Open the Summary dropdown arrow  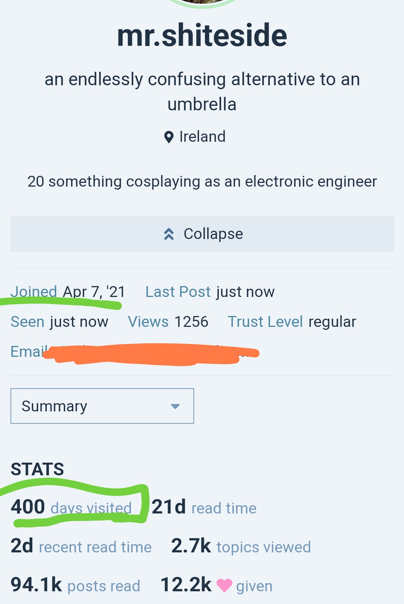tap(175, 406)
